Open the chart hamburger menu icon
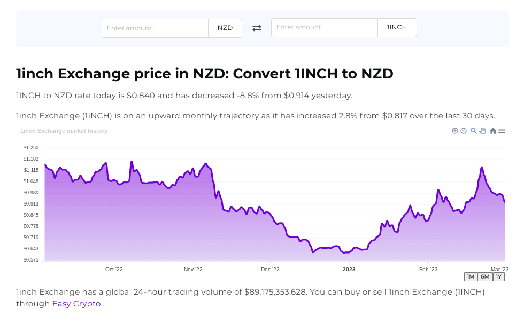This screenshot has height=324, width=524. [502, 131]
